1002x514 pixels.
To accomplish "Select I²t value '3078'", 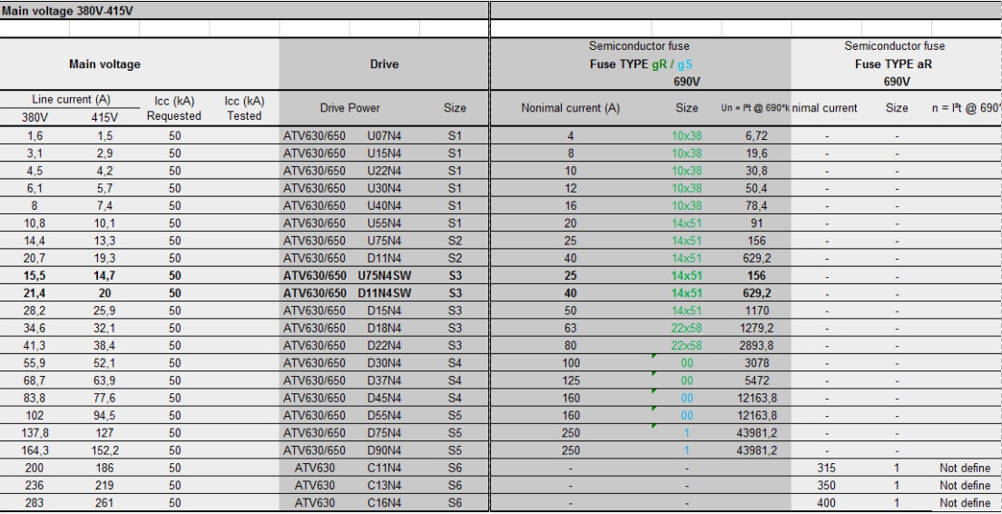I will pos(757,363).
